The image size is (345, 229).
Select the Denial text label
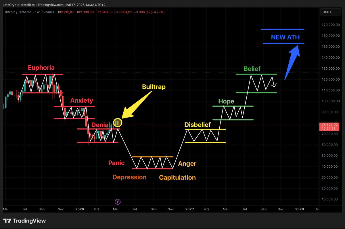[101, 125]
